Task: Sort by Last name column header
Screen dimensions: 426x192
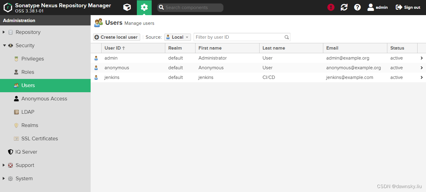Action: click(x=291, y=48)
